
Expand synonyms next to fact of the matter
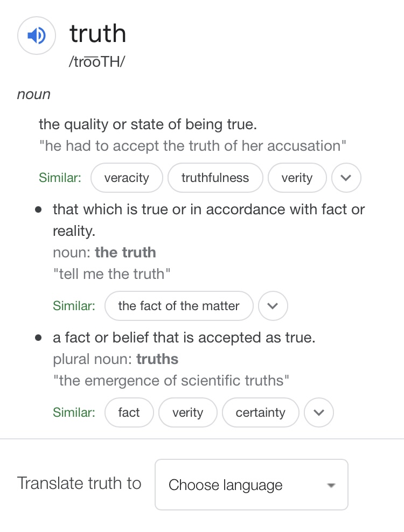point(273,306)
